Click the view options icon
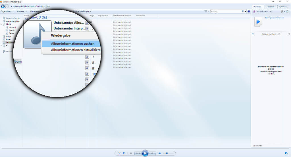 click(x=206, y=11)
